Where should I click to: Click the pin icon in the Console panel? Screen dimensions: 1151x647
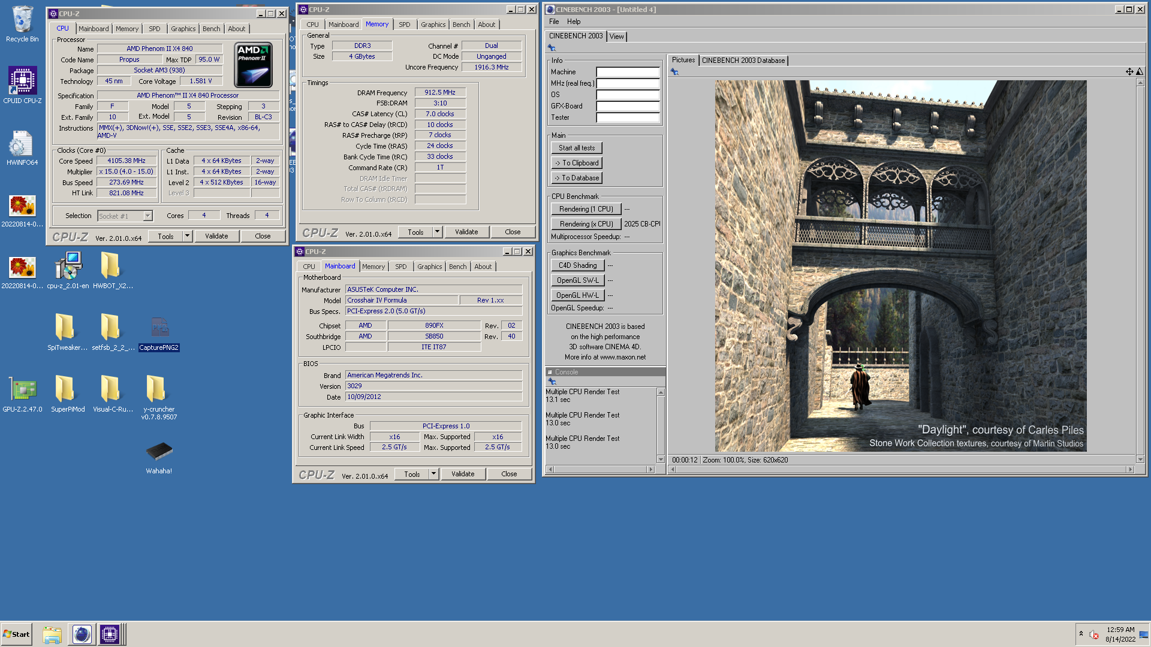pos(552,382)
